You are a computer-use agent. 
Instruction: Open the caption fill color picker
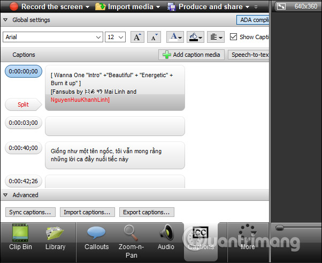pos(195,37)
